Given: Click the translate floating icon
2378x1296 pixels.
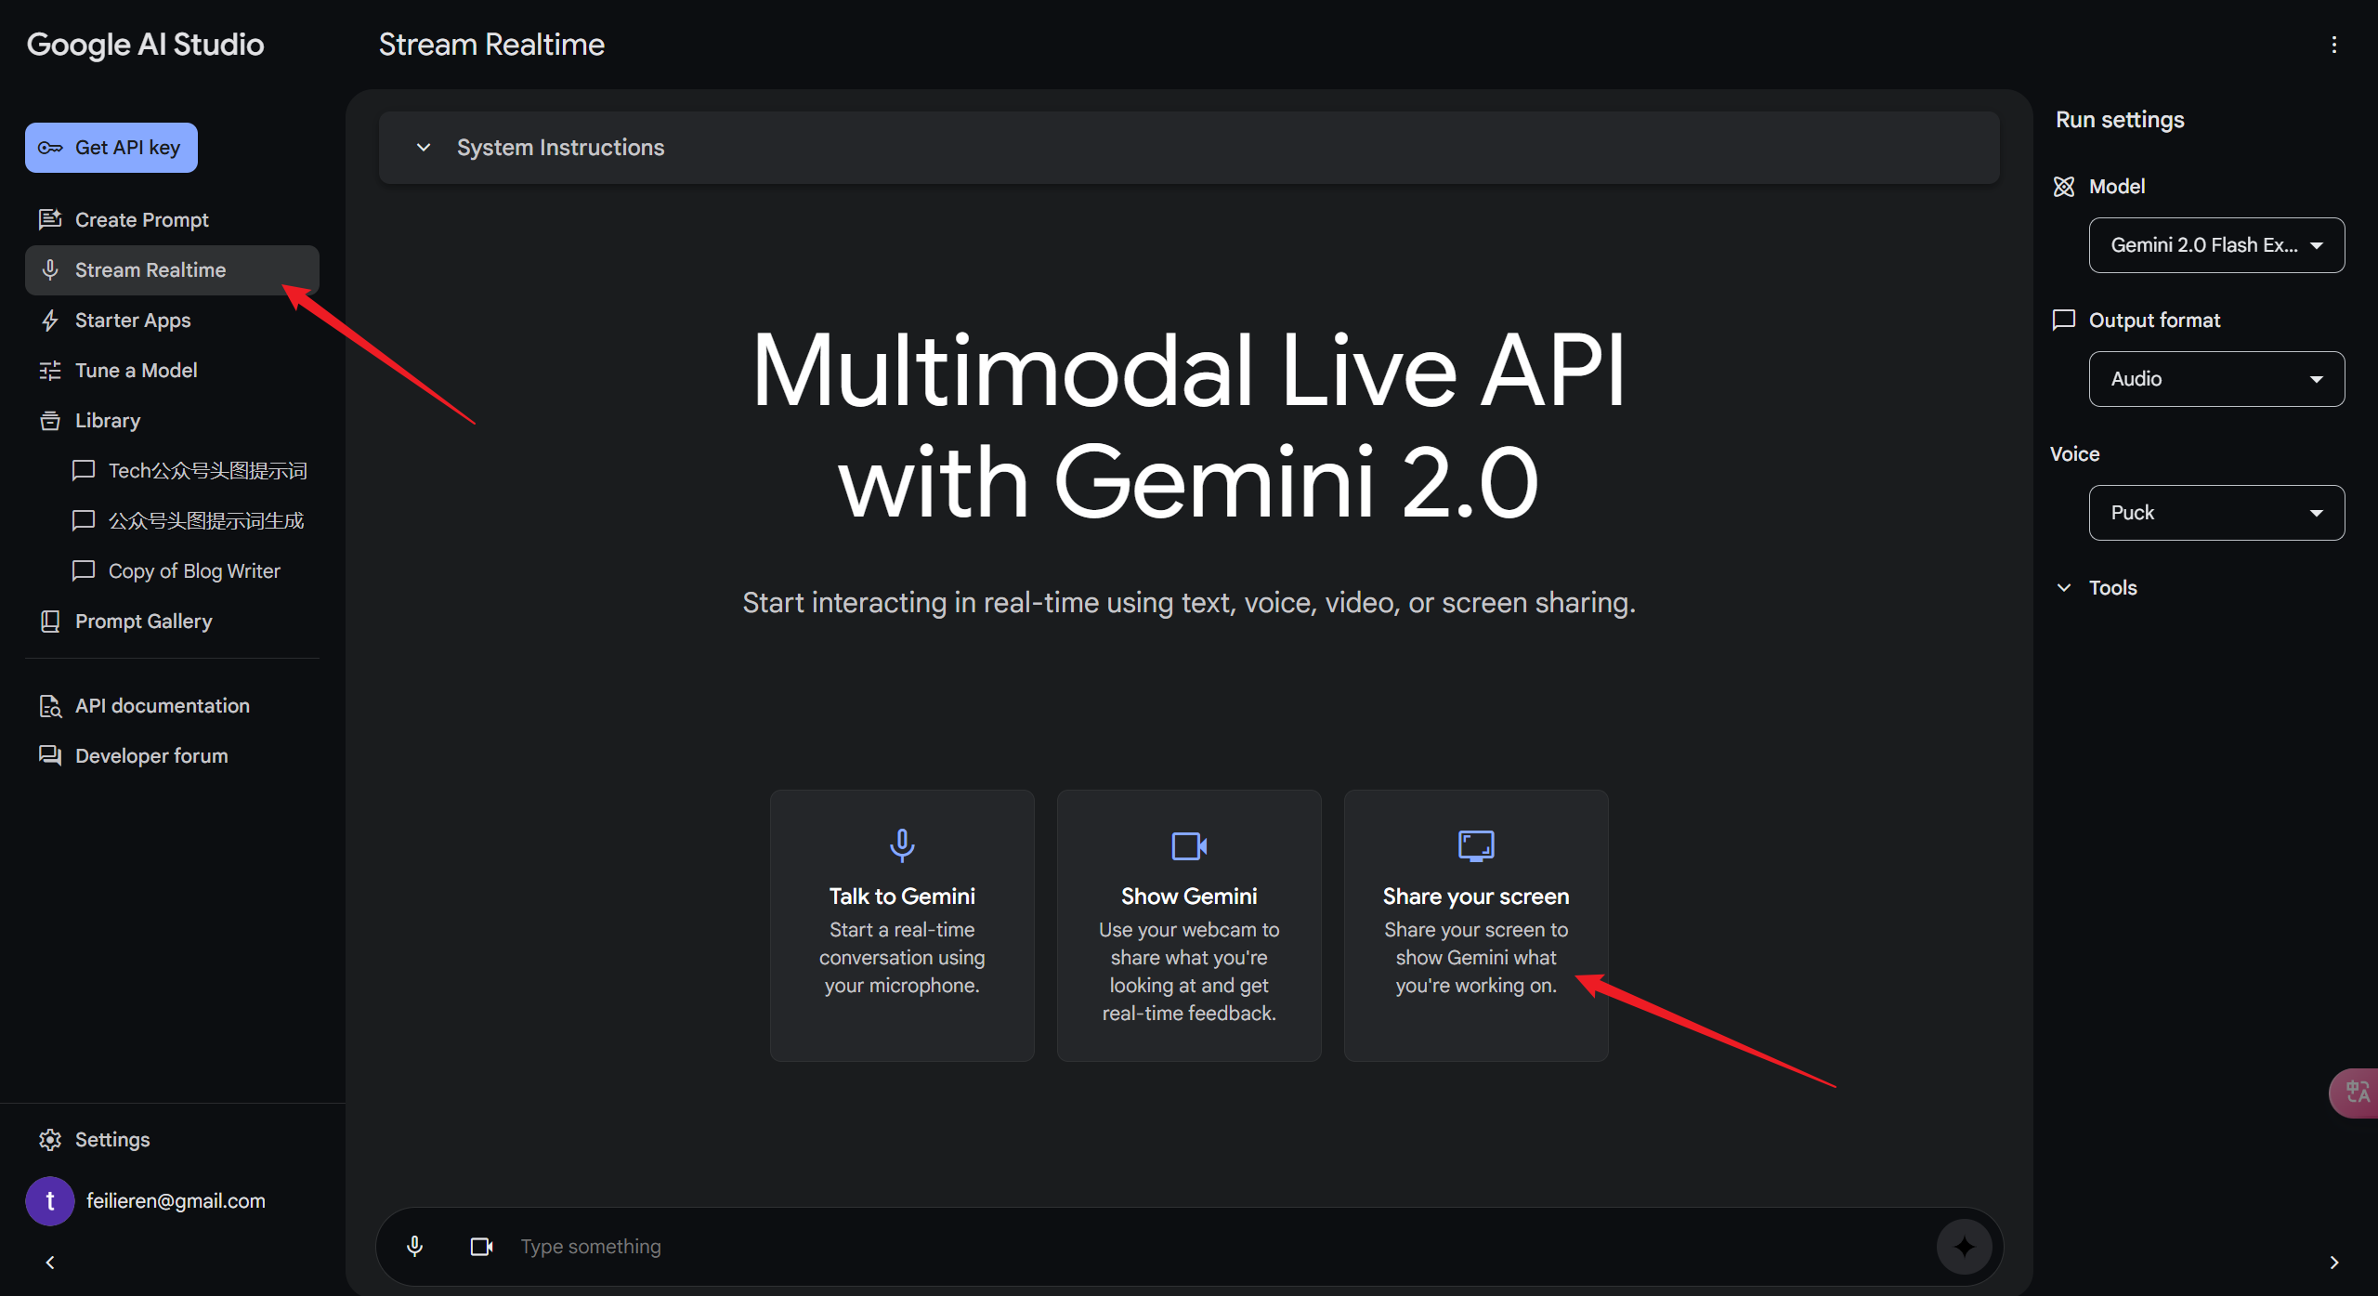Looking at the screenshot, I should point(2357,1092).
